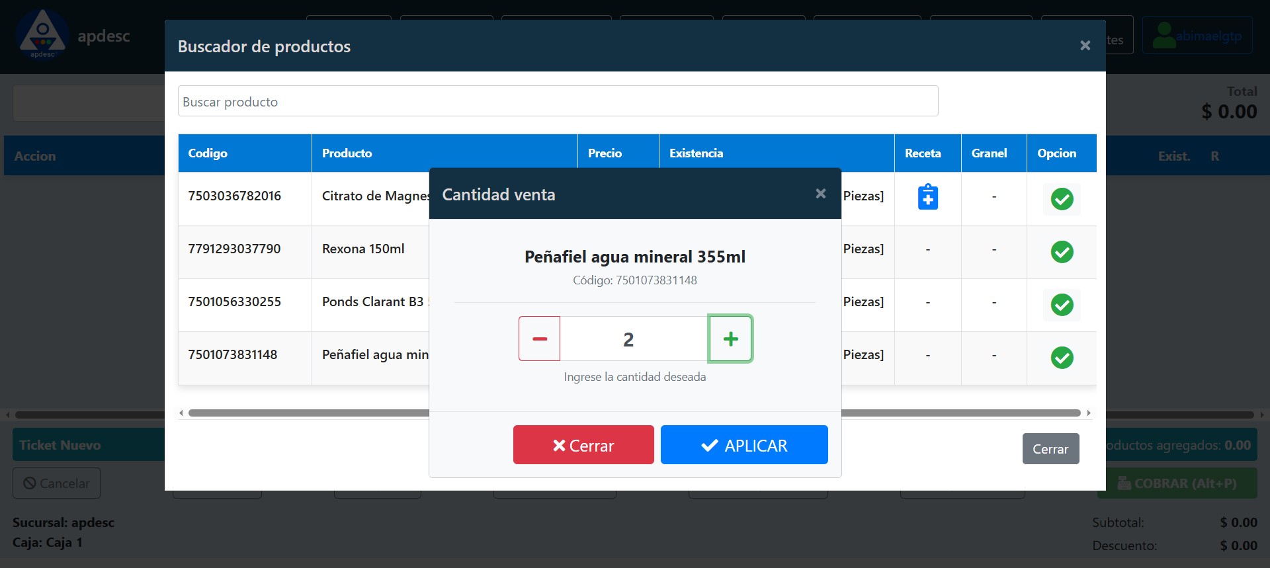Click code cell 7791293037790
The image size is (1270, 568).
tap(235, 249)
